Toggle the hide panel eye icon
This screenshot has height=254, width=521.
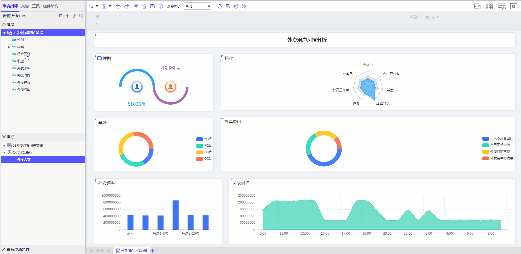(x=502, y=7)
